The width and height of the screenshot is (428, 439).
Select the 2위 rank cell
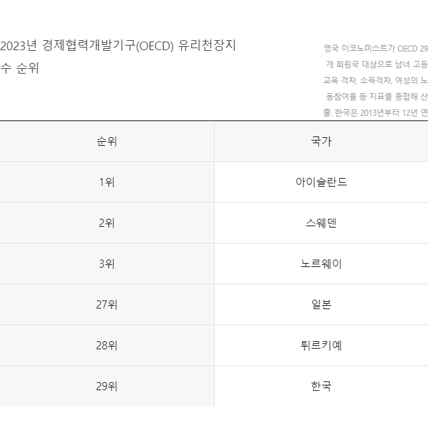(107, 223)
